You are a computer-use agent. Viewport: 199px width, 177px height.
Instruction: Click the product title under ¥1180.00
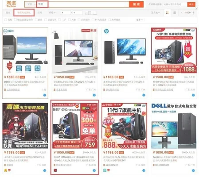124,83
